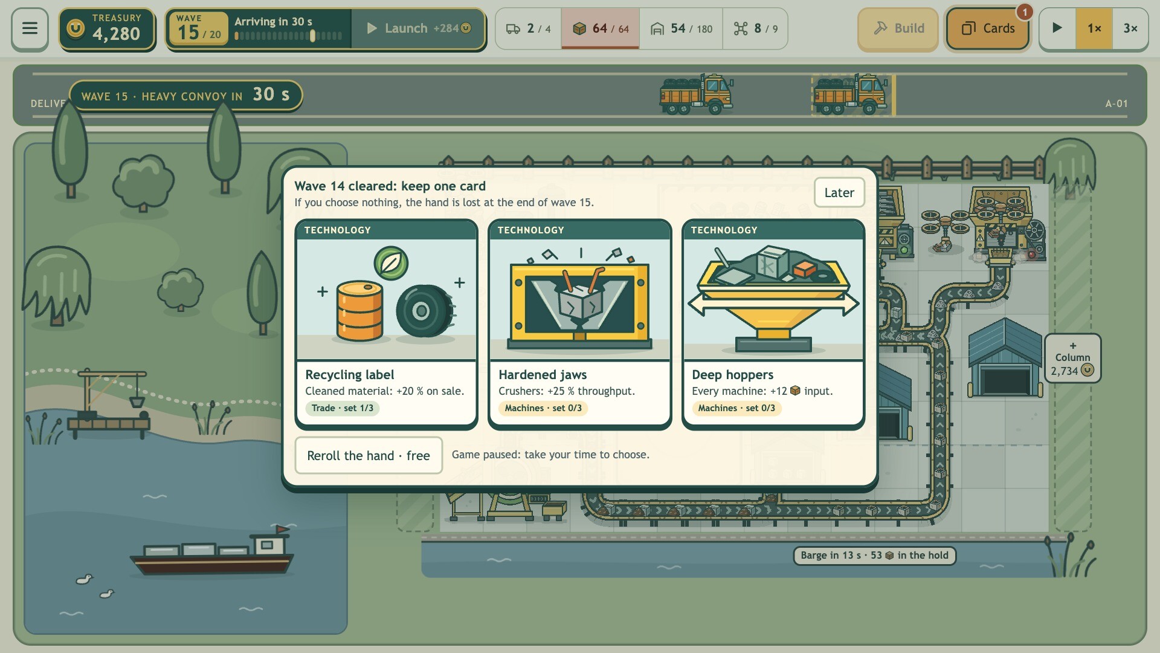Set game speed to 1×
1160x653 pixels.
pyautogui.click(x=1094, y=28)
